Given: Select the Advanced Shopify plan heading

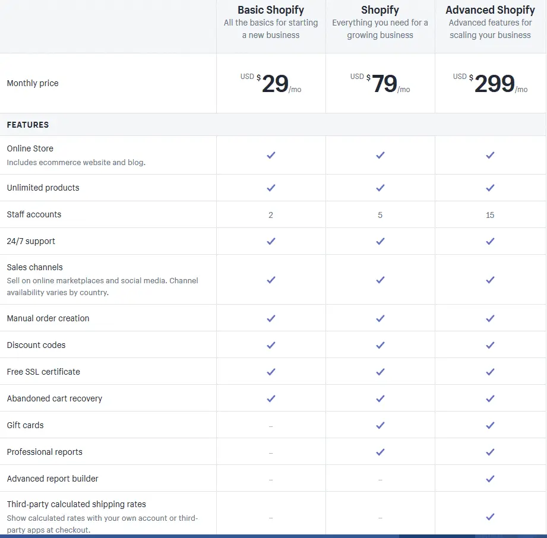Looking at the screenshot, I should (490, 10).
